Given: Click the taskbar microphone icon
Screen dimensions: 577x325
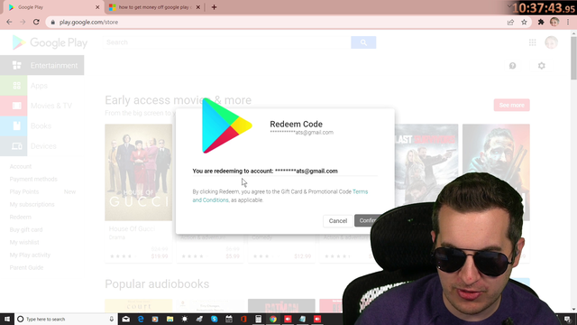Looking at the screenshot, I should (112, 319).
